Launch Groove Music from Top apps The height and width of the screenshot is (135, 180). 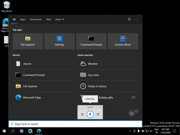point(123,41)
